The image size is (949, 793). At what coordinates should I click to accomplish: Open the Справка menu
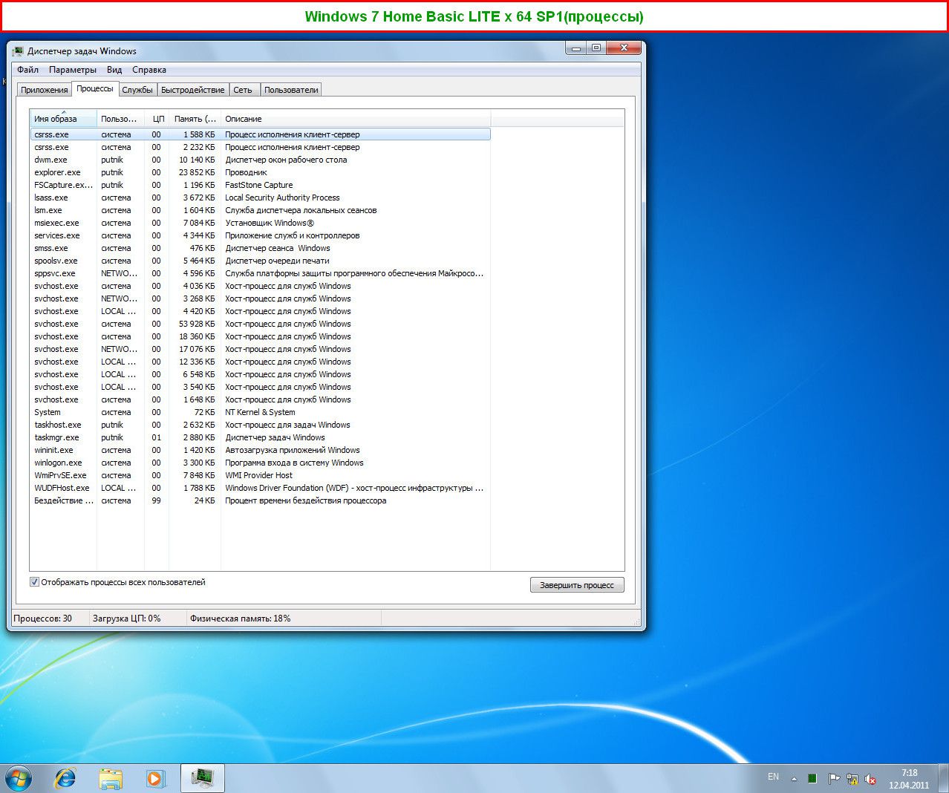(149, 70)
